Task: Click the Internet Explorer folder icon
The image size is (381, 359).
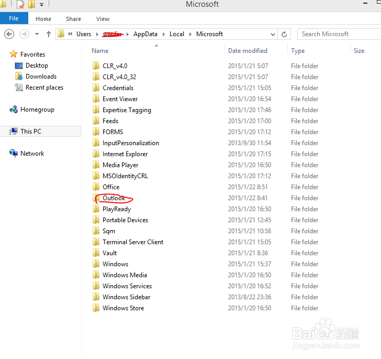Action: (x=96, y=154)
